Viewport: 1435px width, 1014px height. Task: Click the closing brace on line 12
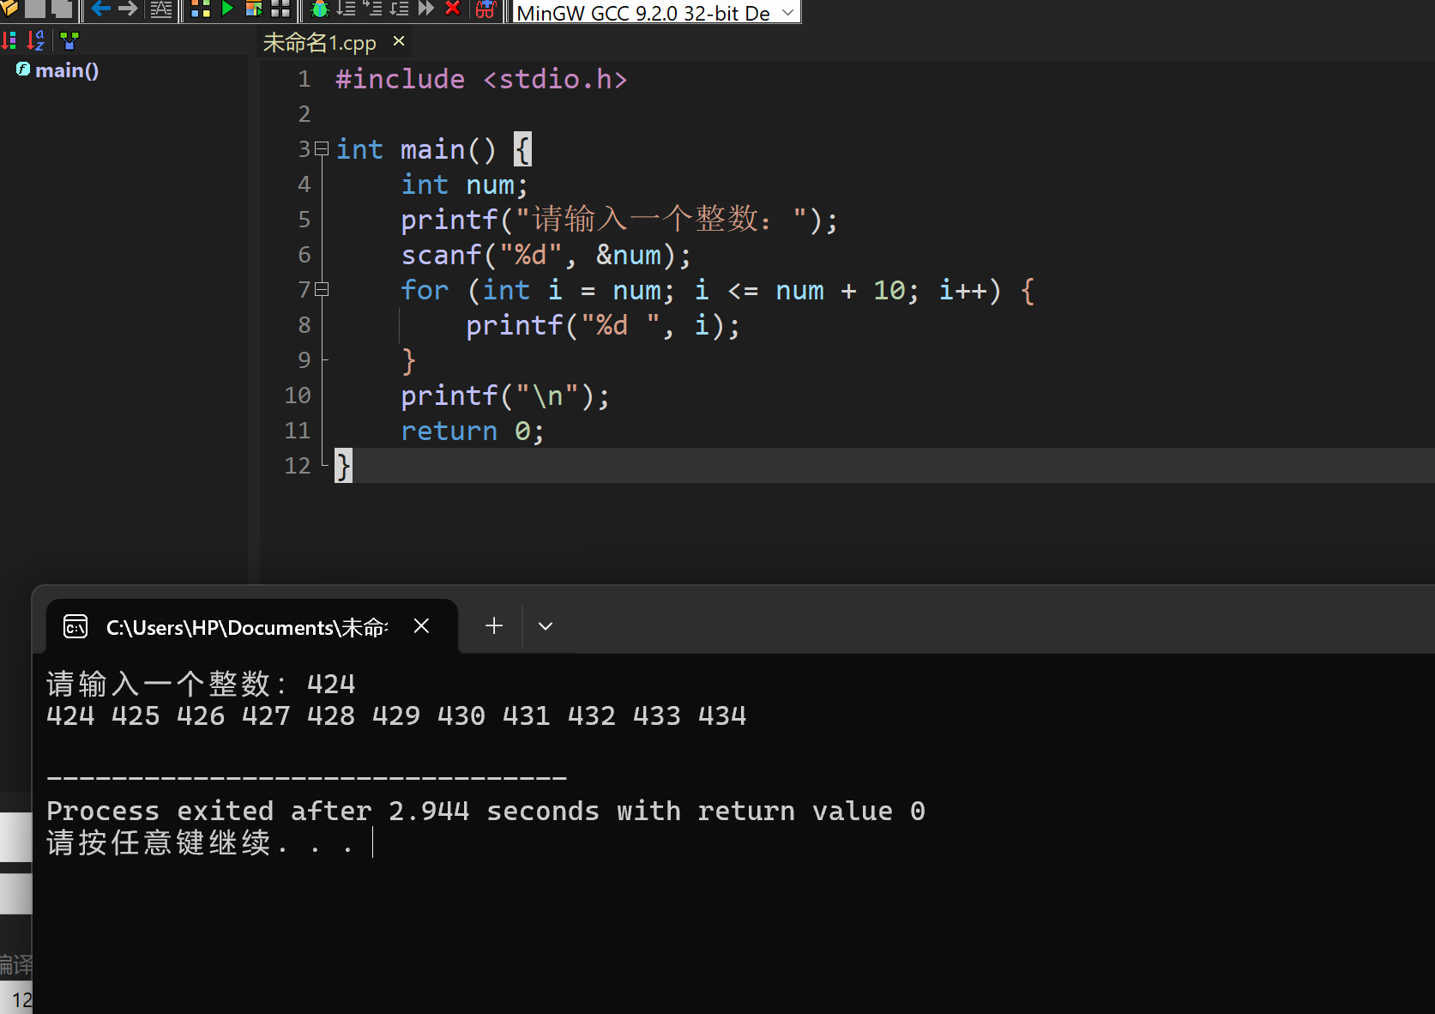tap(343, 466)
